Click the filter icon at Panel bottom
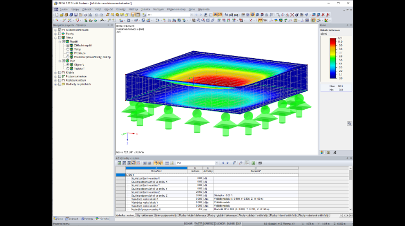Screen dimensions: 405x226 335,152
